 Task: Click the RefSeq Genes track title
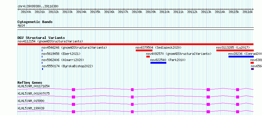tap(30, 83)
